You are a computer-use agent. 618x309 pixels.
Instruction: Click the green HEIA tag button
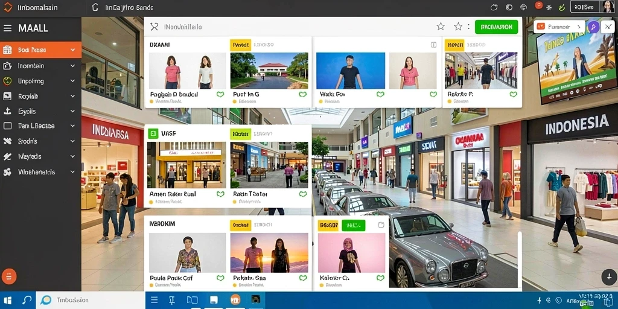pyautogui.click(x=354, y=225)
